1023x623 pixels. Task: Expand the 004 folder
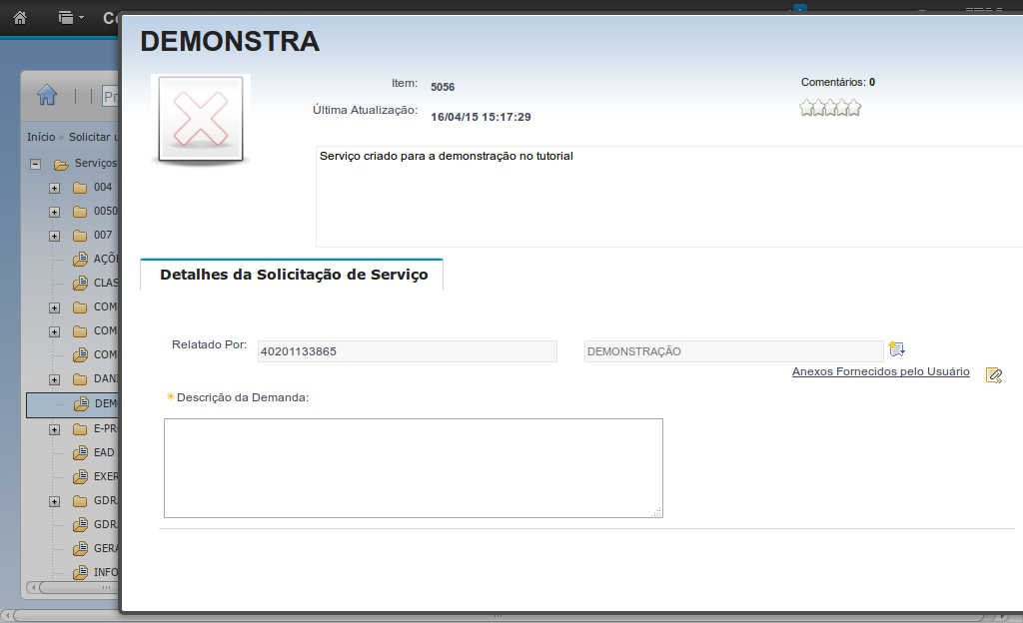pos(55,188)
